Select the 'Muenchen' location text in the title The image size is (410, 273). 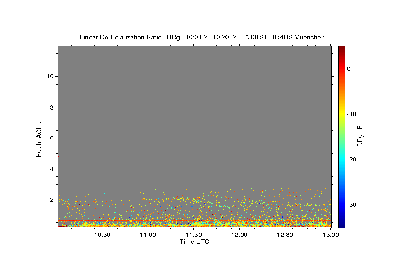(x=310, y=37)
